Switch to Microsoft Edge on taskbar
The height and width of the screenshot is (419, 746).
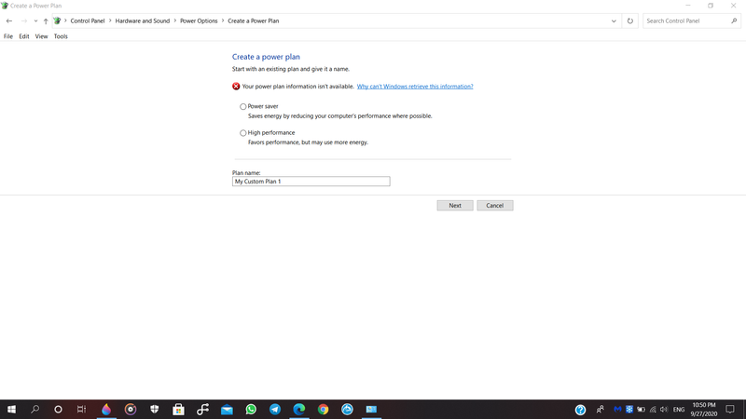[x=299, y=409]
